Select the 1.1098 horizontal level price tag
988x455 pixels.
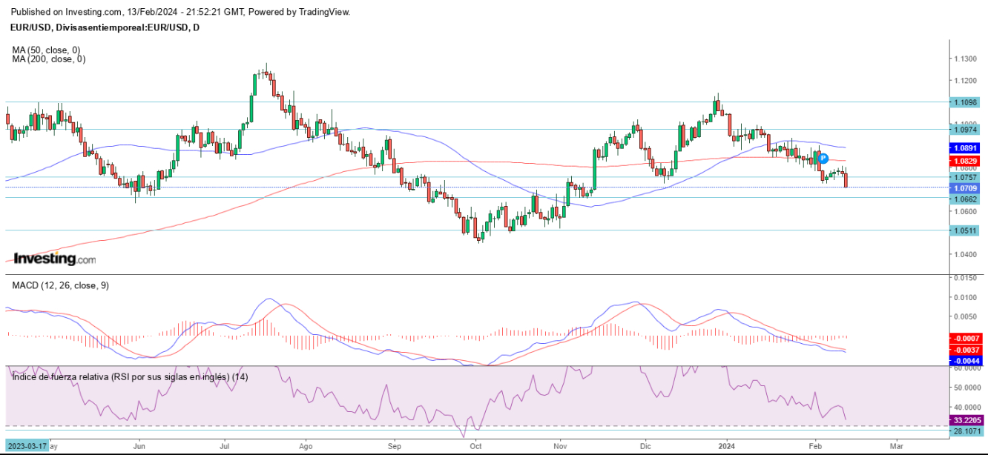click(964, 102)
